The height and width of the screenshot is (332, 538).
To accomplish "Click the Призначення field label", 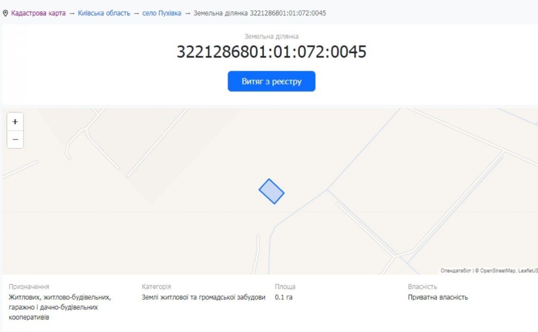I will coord(29,287).
